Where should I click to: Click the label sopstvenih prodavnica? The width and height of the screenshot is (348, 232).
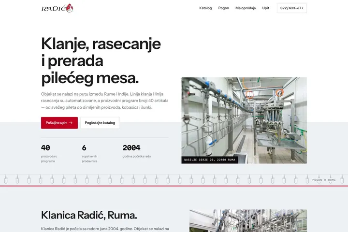[x=89, y=159]
